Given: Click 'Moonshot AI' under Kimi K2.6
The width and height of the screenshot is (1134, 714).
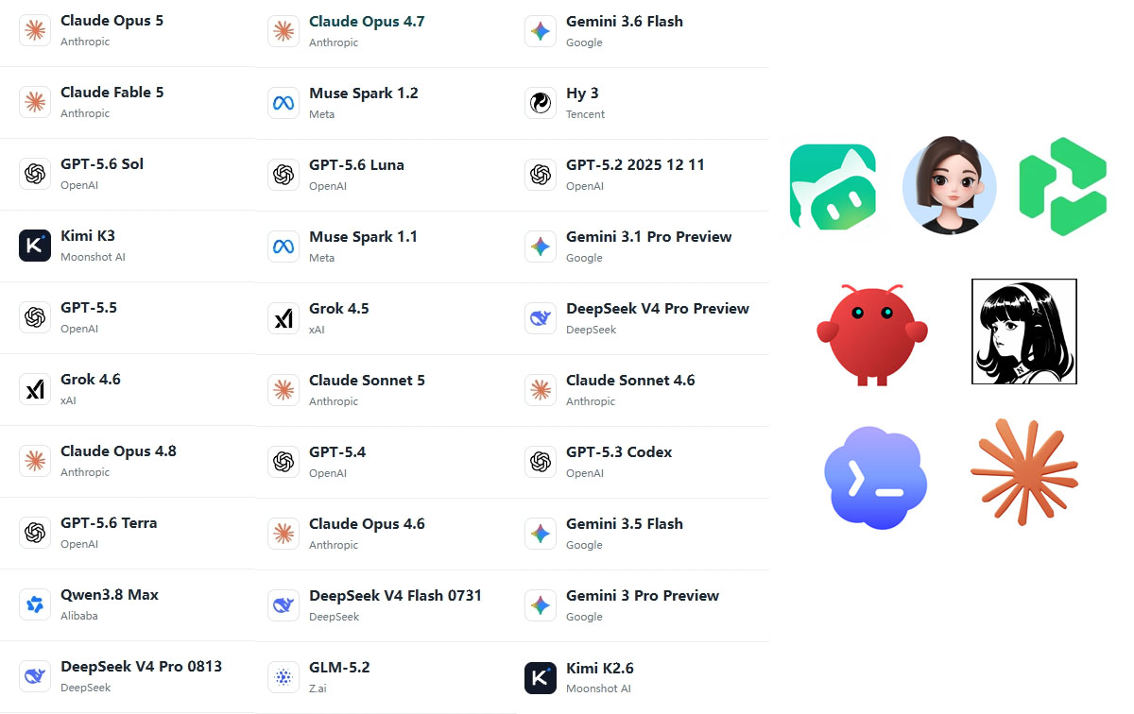Looking at the screenshot, I should click(x=598, y=688).
